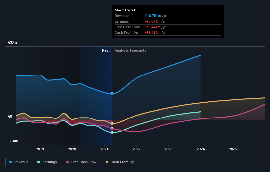Click the -€10m y-axis label
270x172 pixels.
point(13,141)
